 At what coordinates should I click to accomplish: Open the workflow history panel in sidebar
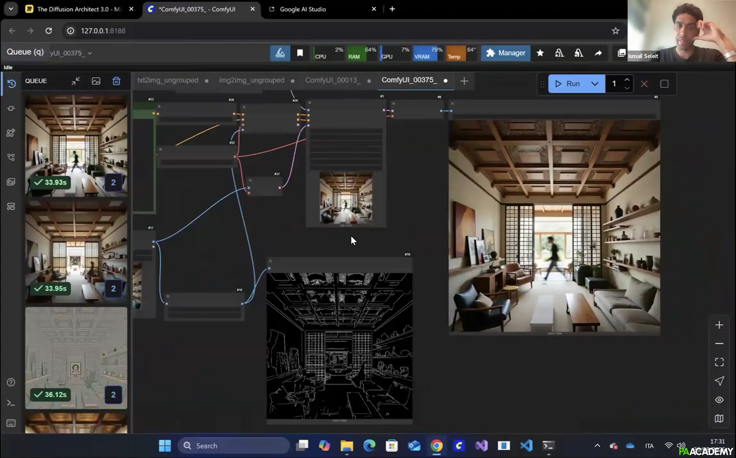point(11,83)
